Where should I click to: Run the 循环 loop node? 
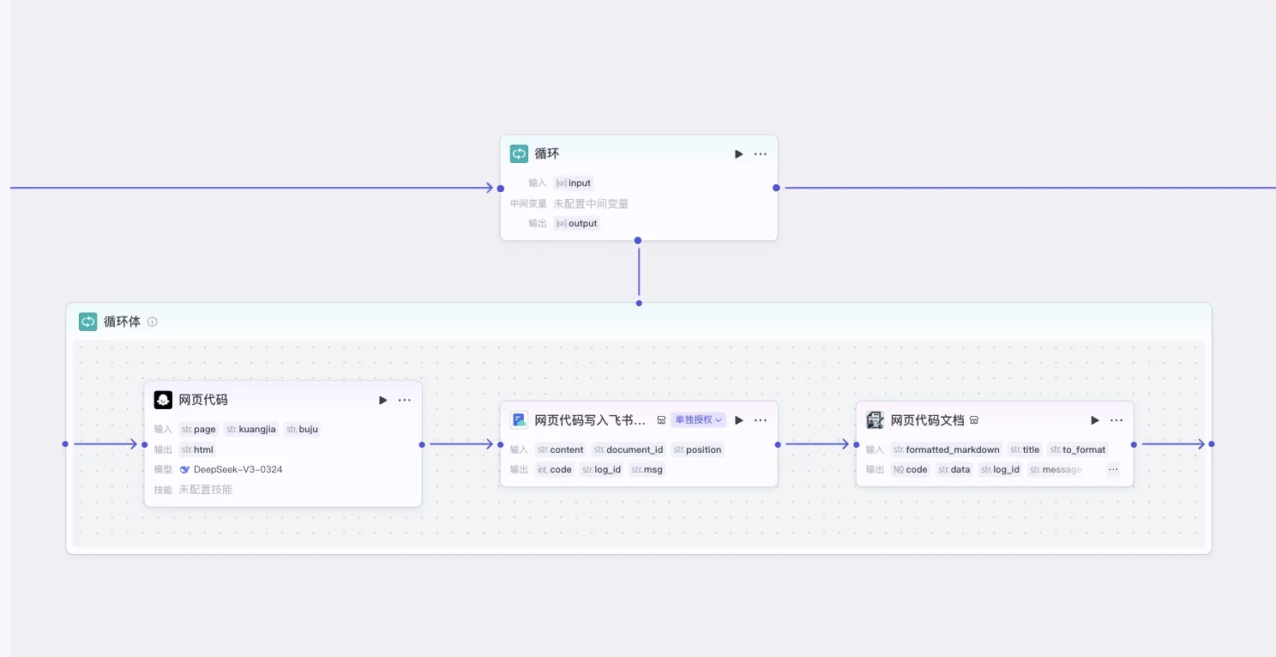click(x=738, y=154)
